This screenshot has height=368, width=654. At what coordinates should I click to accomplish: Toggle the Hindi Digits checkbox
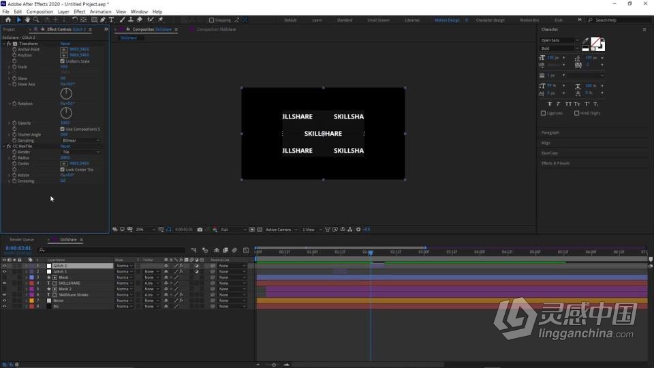(576, 113)
